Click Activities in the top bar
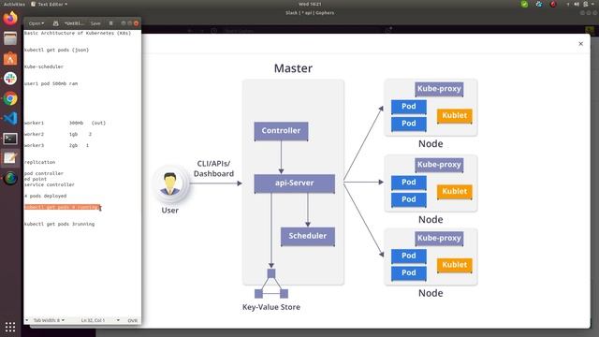The width and height of the screenshot is (599, 337). [14, 4]
